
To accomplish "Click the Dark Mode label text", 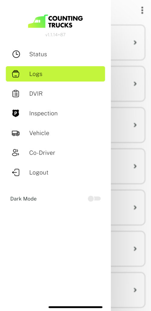I will tap(23, 199).
